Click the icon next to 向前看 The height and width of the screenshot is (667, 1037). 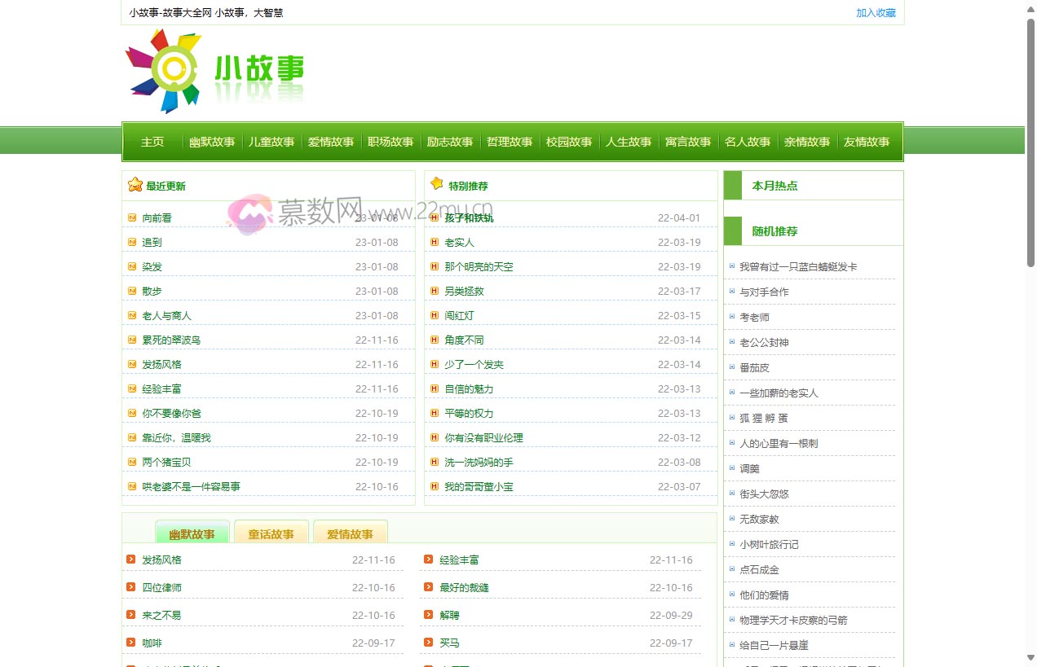tap(132, 217)
